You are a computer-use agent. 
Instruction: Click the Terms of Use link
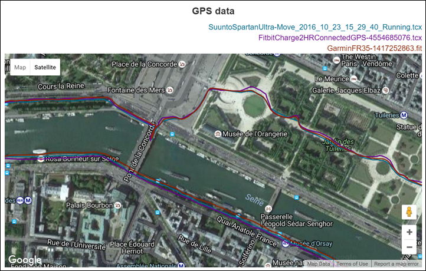tap(352, 264)
